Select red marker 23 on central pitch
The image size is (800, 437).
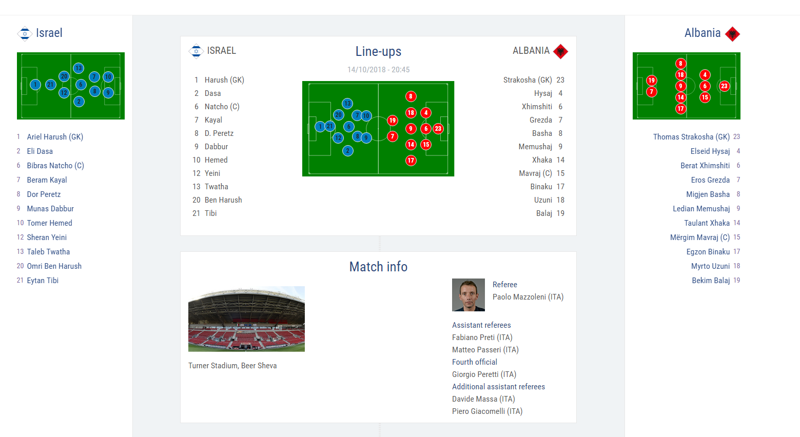[438, 129]
